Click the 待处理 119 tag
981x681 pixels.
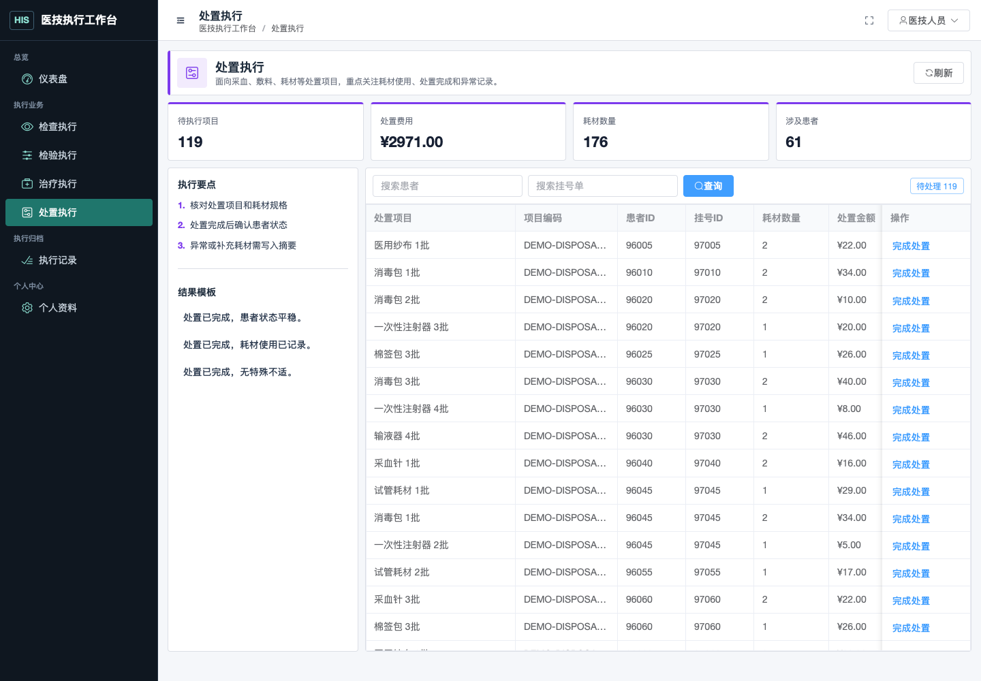click(x=937, y=186)
